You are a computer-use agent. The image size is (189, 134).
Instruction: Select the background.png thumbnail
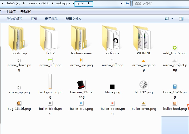[50, 81]
